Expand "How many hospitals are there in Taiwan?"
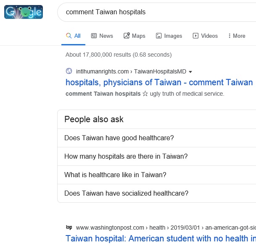Viewport: 256px width, 246px height. (126, 156)
